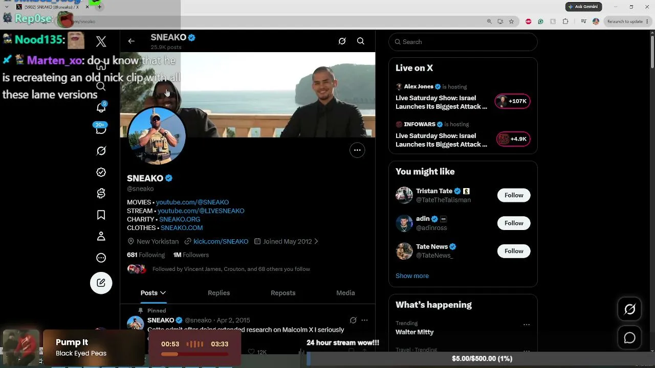Open SNEAKO's banner image
The image size is (655, 368).
coord(248,95)
